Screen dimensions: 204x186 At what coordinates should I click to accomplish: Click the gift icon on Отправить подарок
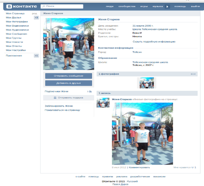point(55,98)
